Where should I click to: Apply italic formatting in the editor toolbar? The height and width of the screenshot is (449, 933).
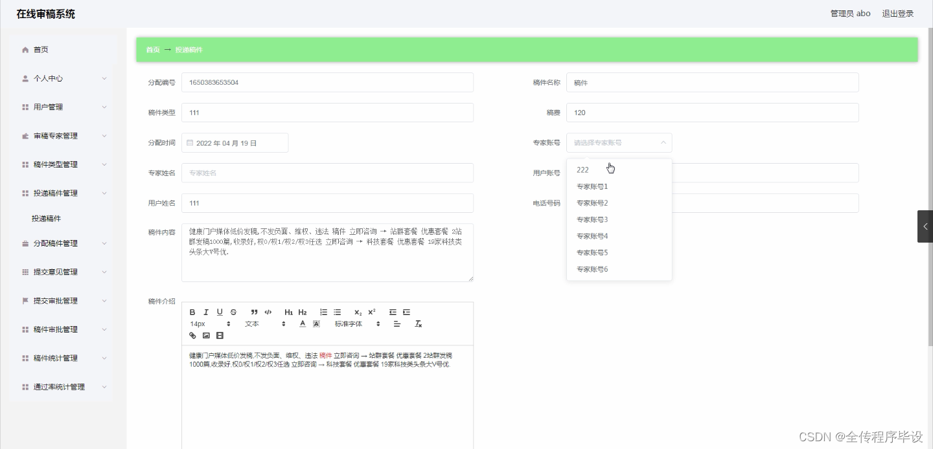pos(206,312)
